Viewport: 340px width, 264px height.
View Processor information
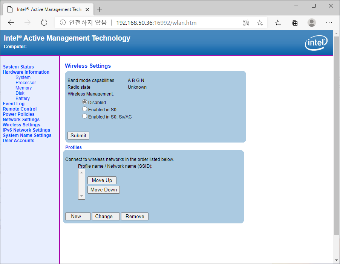[x=26, y=83]
